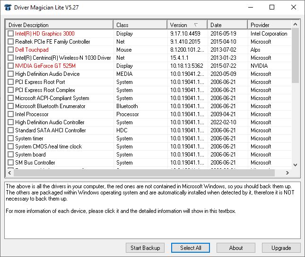Click the Upgrade button
This screenshot has width=305, height=257.
[281, 248]
